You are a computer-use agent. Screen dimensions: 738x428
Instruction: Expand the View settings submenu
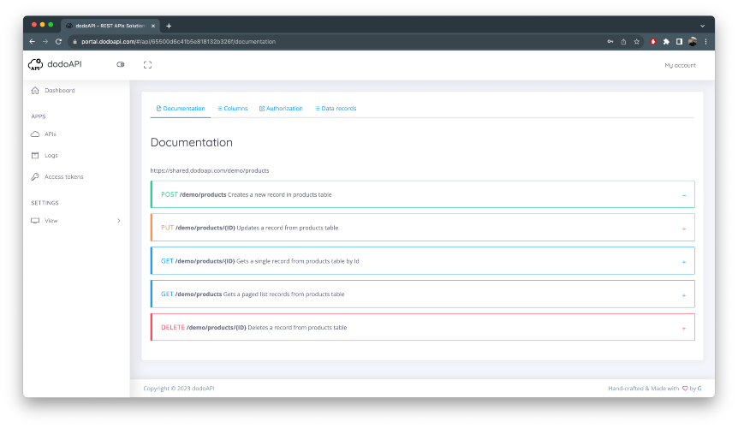coord(75,221)
